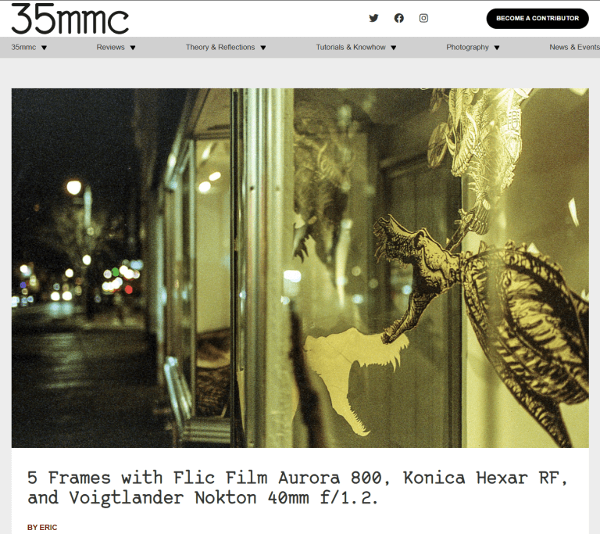
Task: Expand the Theory & Reflections dropdown arrow
Action: tap(263, 48)
